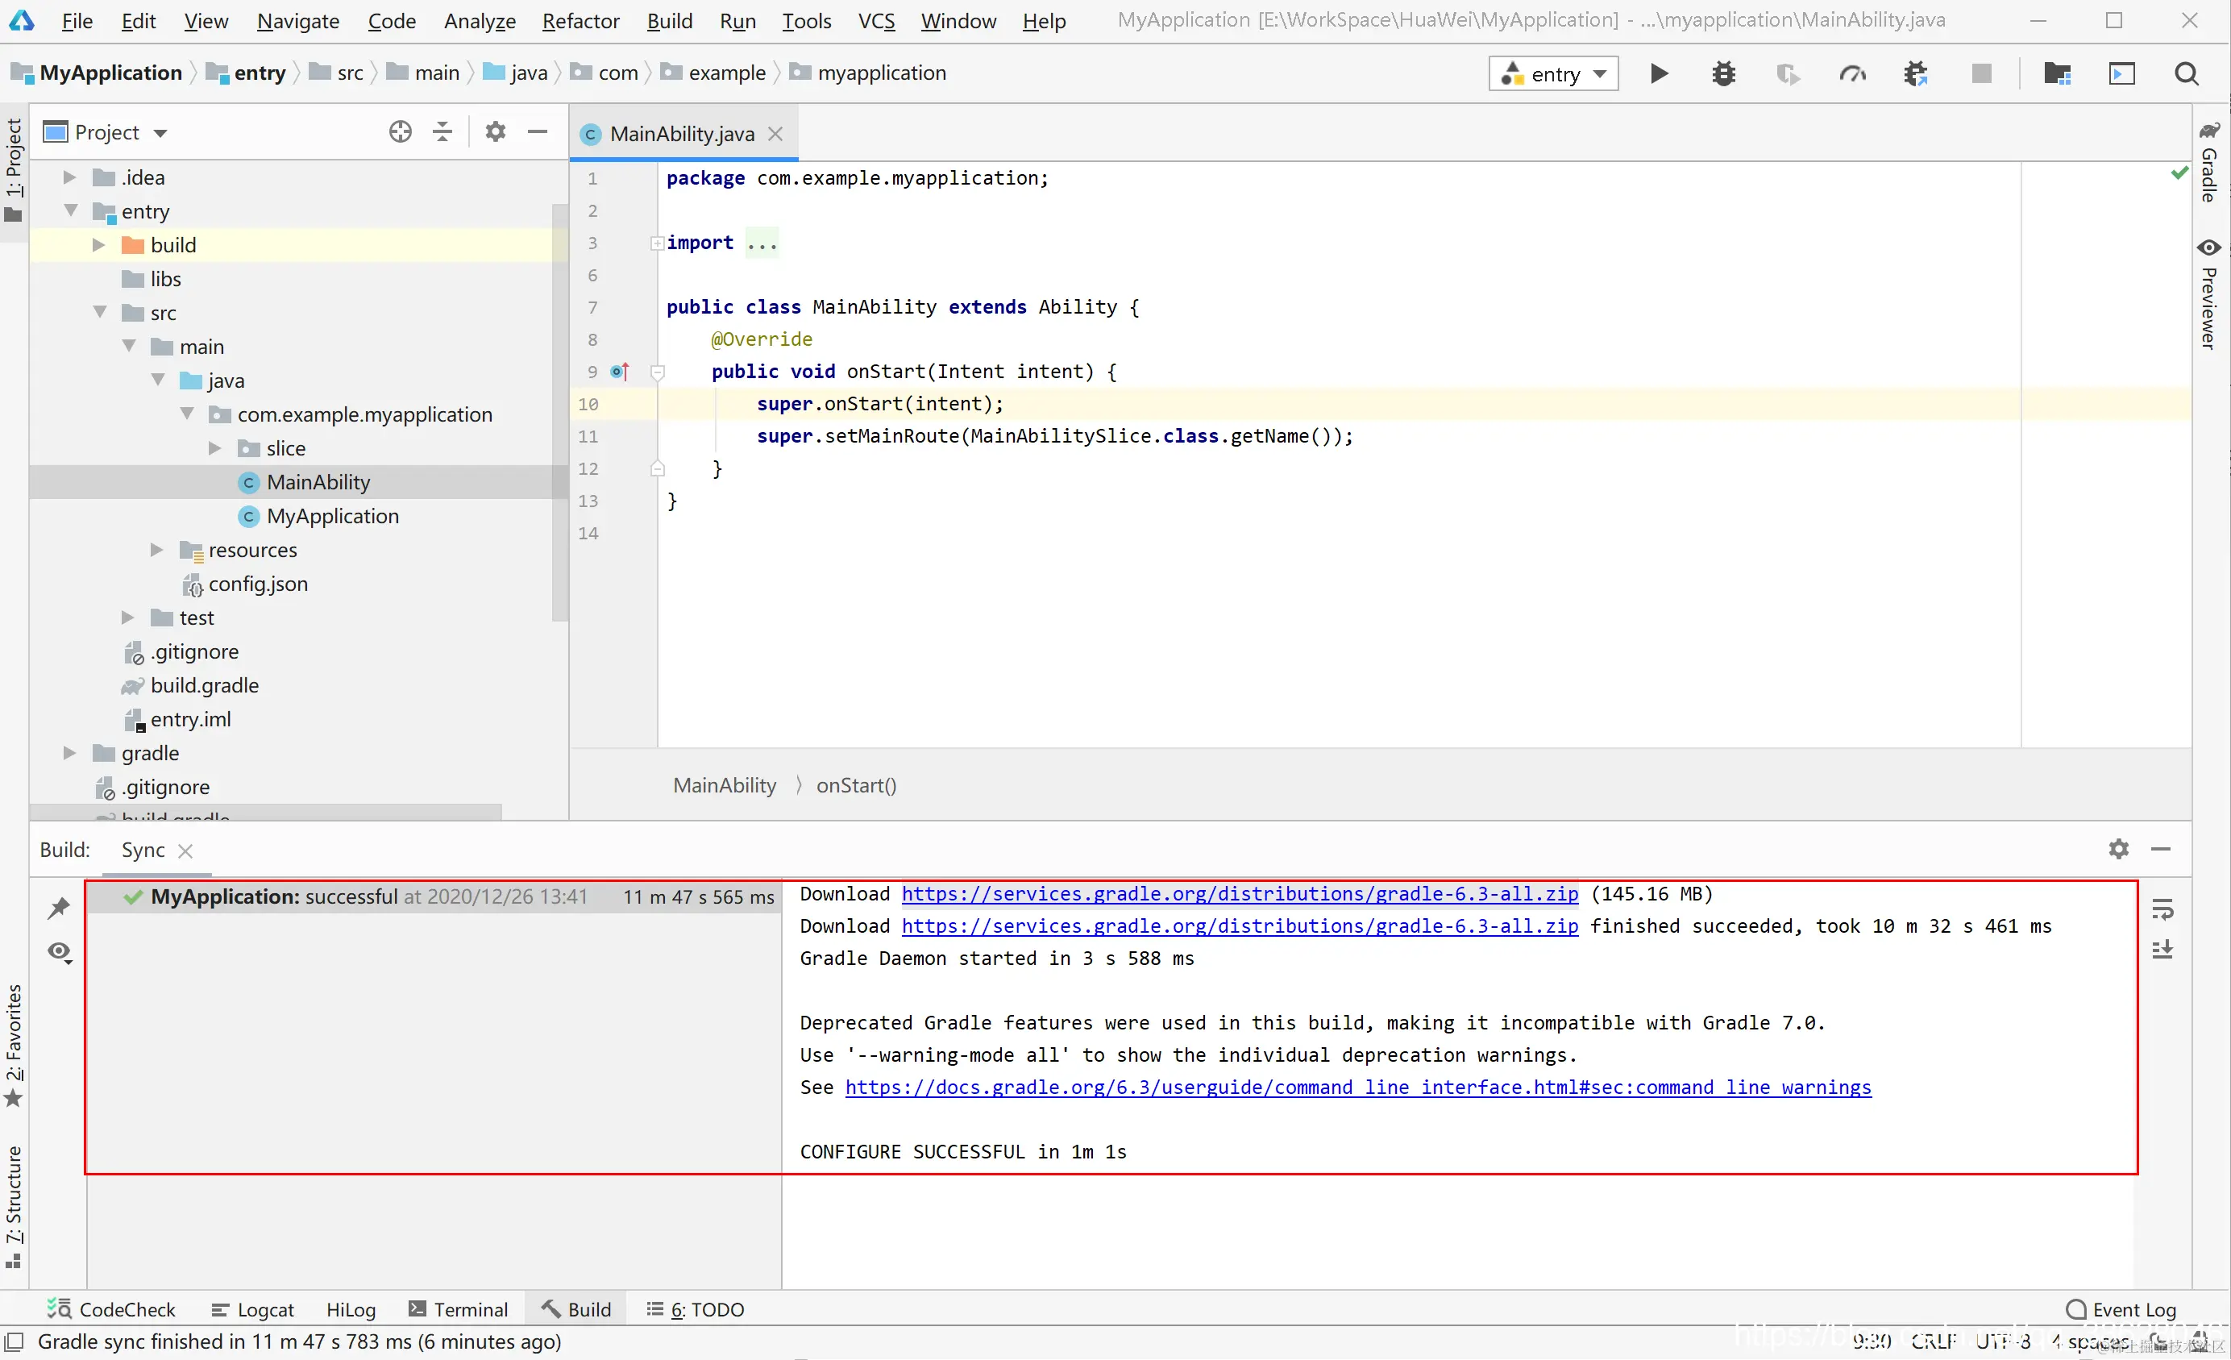Viewport: 2231px width, 1360px height.
Task: Expand the build folder in project tree
Action: tap(98, 245)
